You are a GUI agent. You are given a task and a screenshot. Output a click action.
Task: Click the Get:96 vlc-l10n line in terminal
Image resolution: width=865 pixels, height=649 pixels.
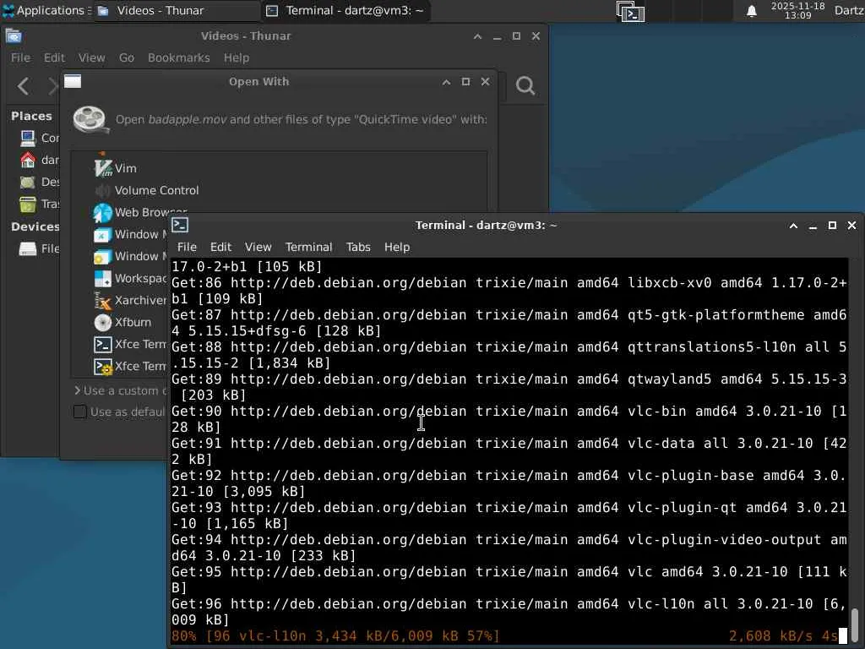[509, 612]
